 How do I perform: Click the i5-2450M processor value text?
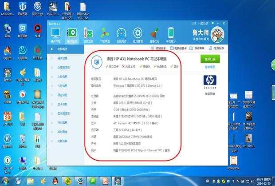tap(139, 96)
